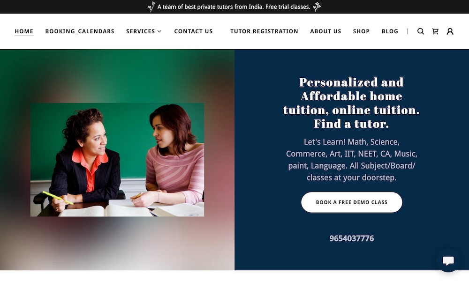Screen dimensions: 469x281
Task: Open the Contact Us page
Action: tap(194, 31)
